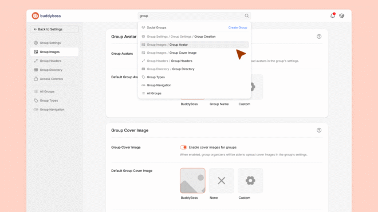
Task: Click Back to Settings button
Action: 54,29
